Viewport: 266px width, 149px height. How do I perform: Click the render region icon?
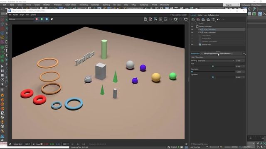click(x=165, y=19)
